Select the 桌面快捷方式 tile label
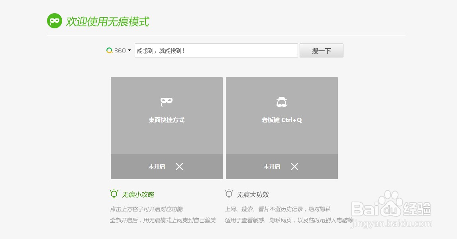457x239 pixels. tap(167, 120)
